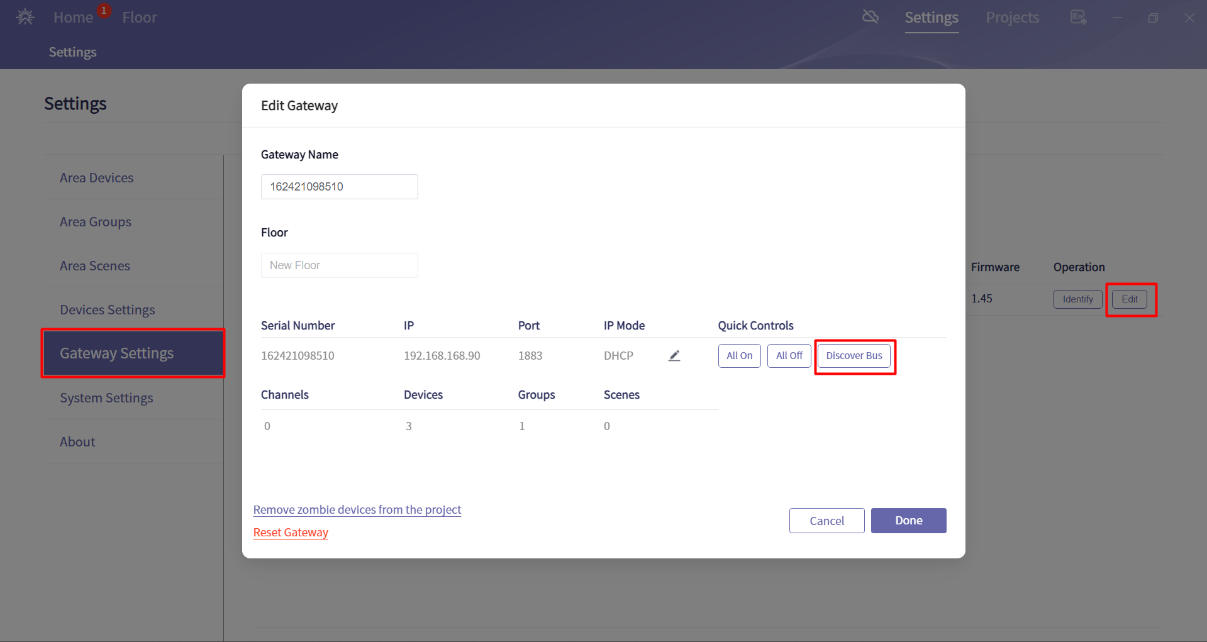The image size is (1207, 642).
Task: Click the Reset Gateway link
Action: (291, 533)
